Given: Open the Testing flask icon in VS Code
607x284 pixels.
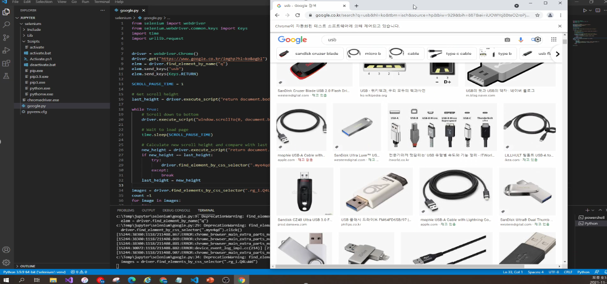Looking at the screenshot, I should click(6, 76).
